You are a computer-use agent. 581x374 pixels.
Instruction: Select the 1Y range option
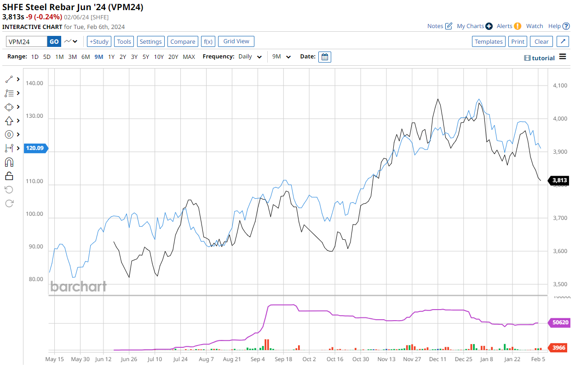[x=111, y=57]
